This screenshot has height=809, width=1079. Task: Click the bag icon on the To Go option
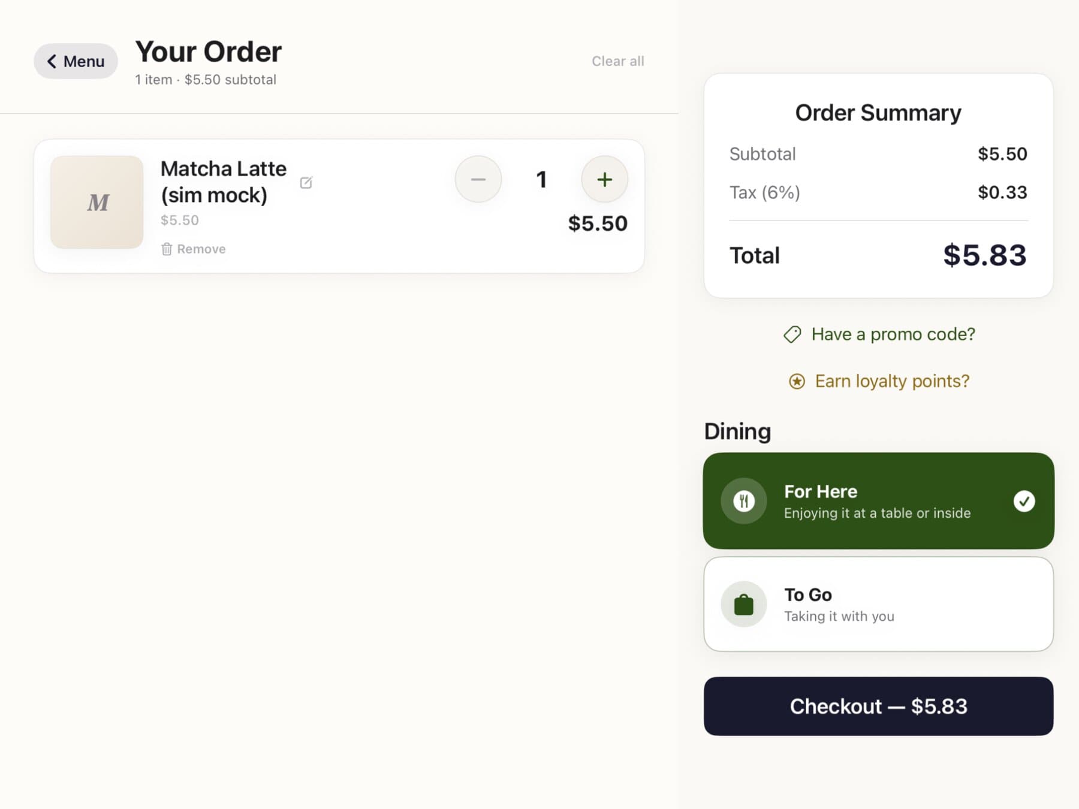click(744, 604)
